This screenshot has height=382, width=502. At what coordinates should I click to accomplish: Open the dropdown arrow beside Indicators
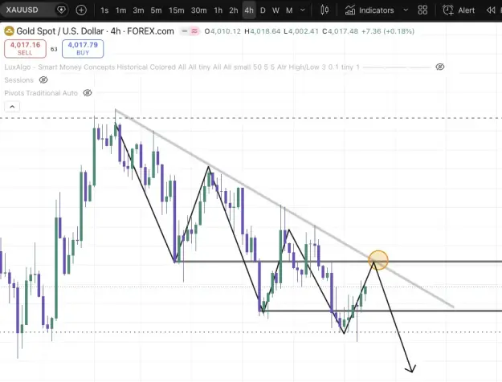point(406,10)
